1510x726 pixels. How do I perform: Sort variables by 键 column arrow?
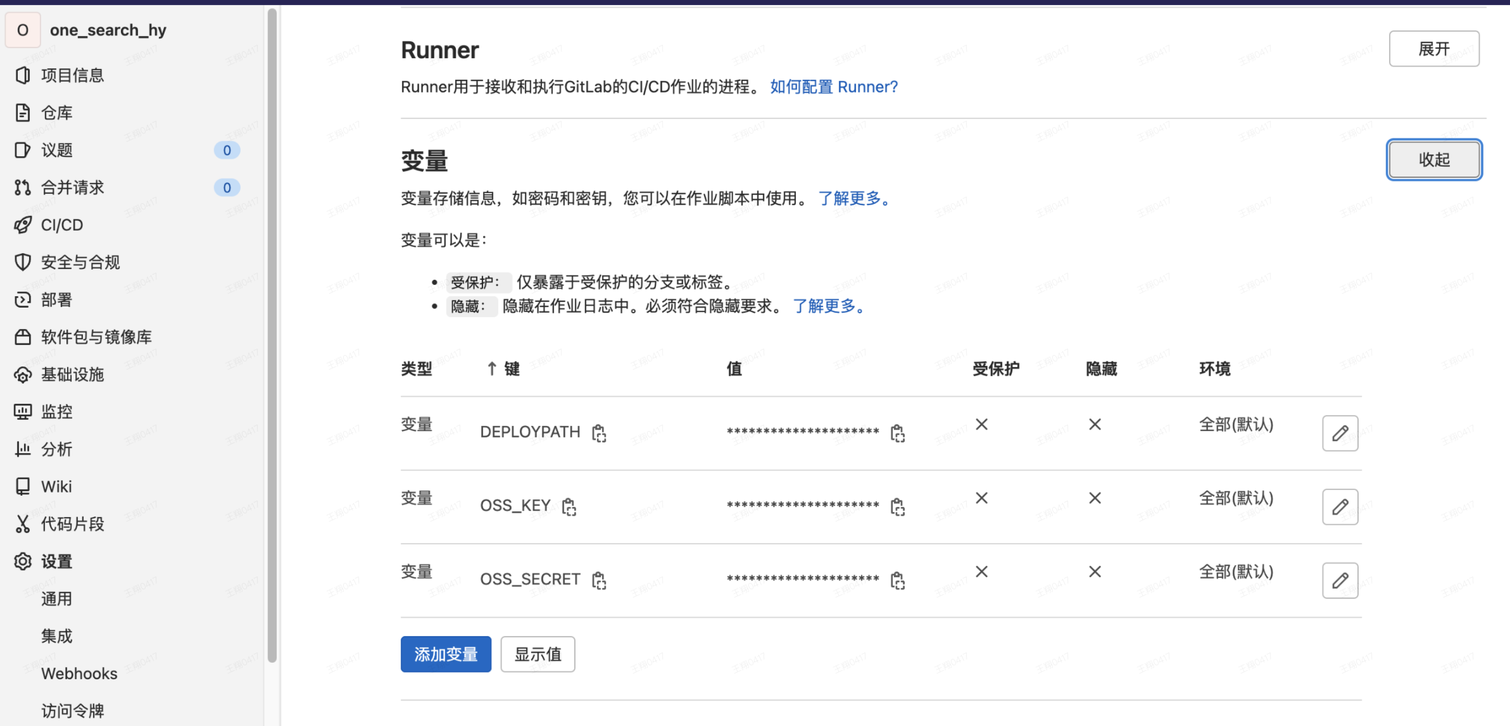coord(491,368)
